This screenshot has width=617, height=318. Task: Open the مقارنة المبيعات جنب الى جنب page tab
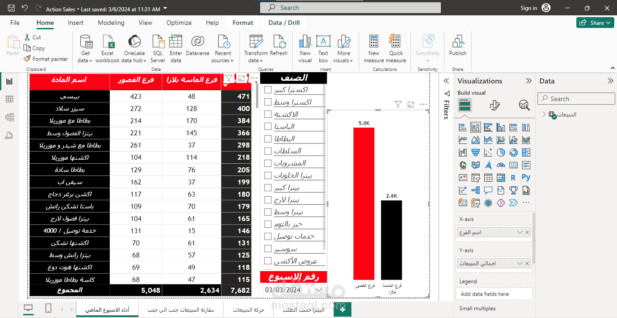tap(181, 310)
